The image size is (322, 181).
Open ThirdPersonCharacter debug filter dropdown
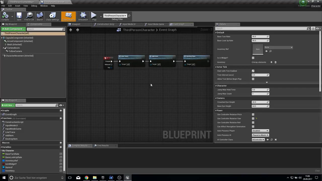point(115,16)
